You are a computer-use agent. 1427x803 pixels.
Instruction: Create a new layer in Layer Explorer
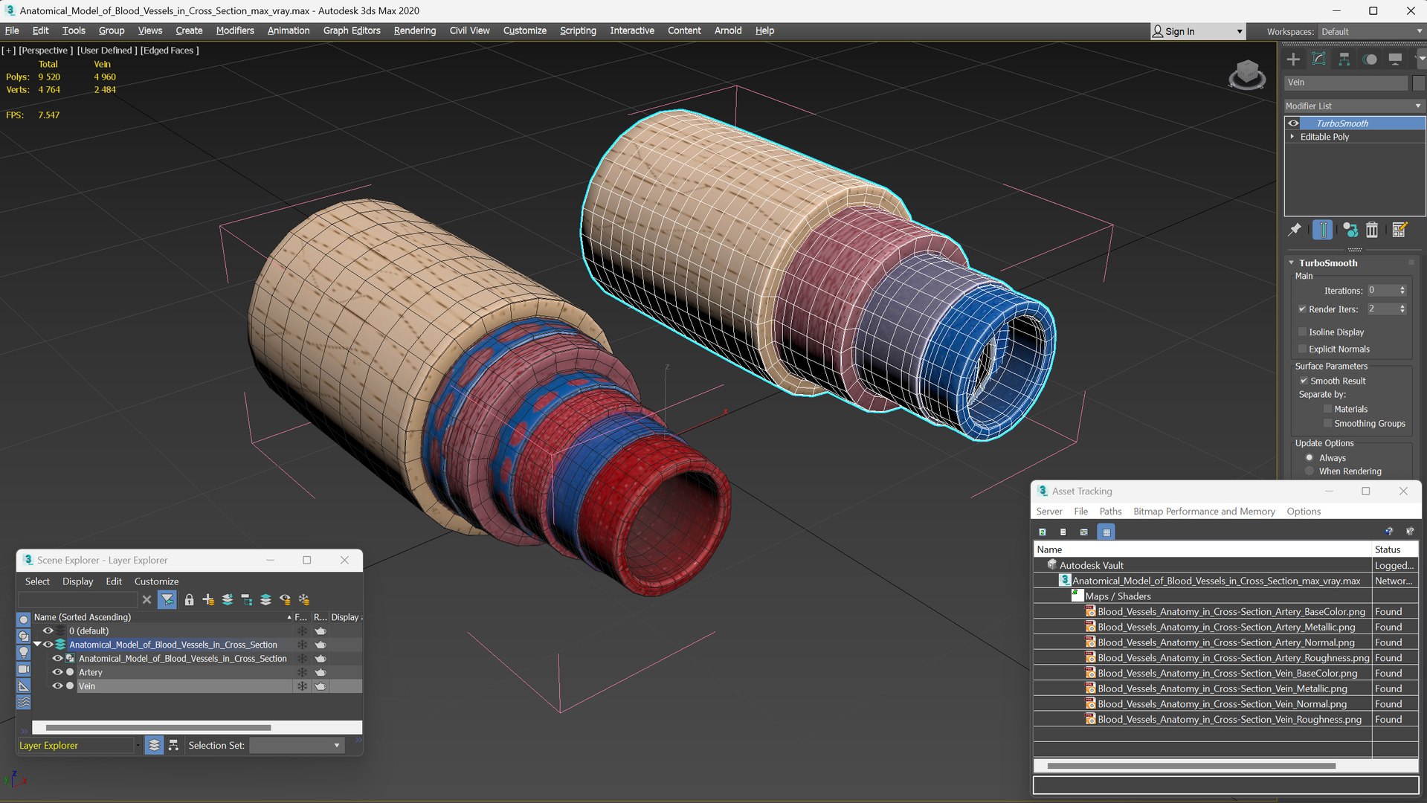208,599
